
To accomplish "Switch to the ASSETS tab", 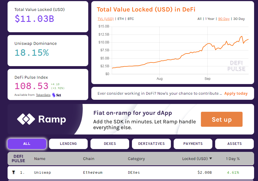I will coord(234,144).
